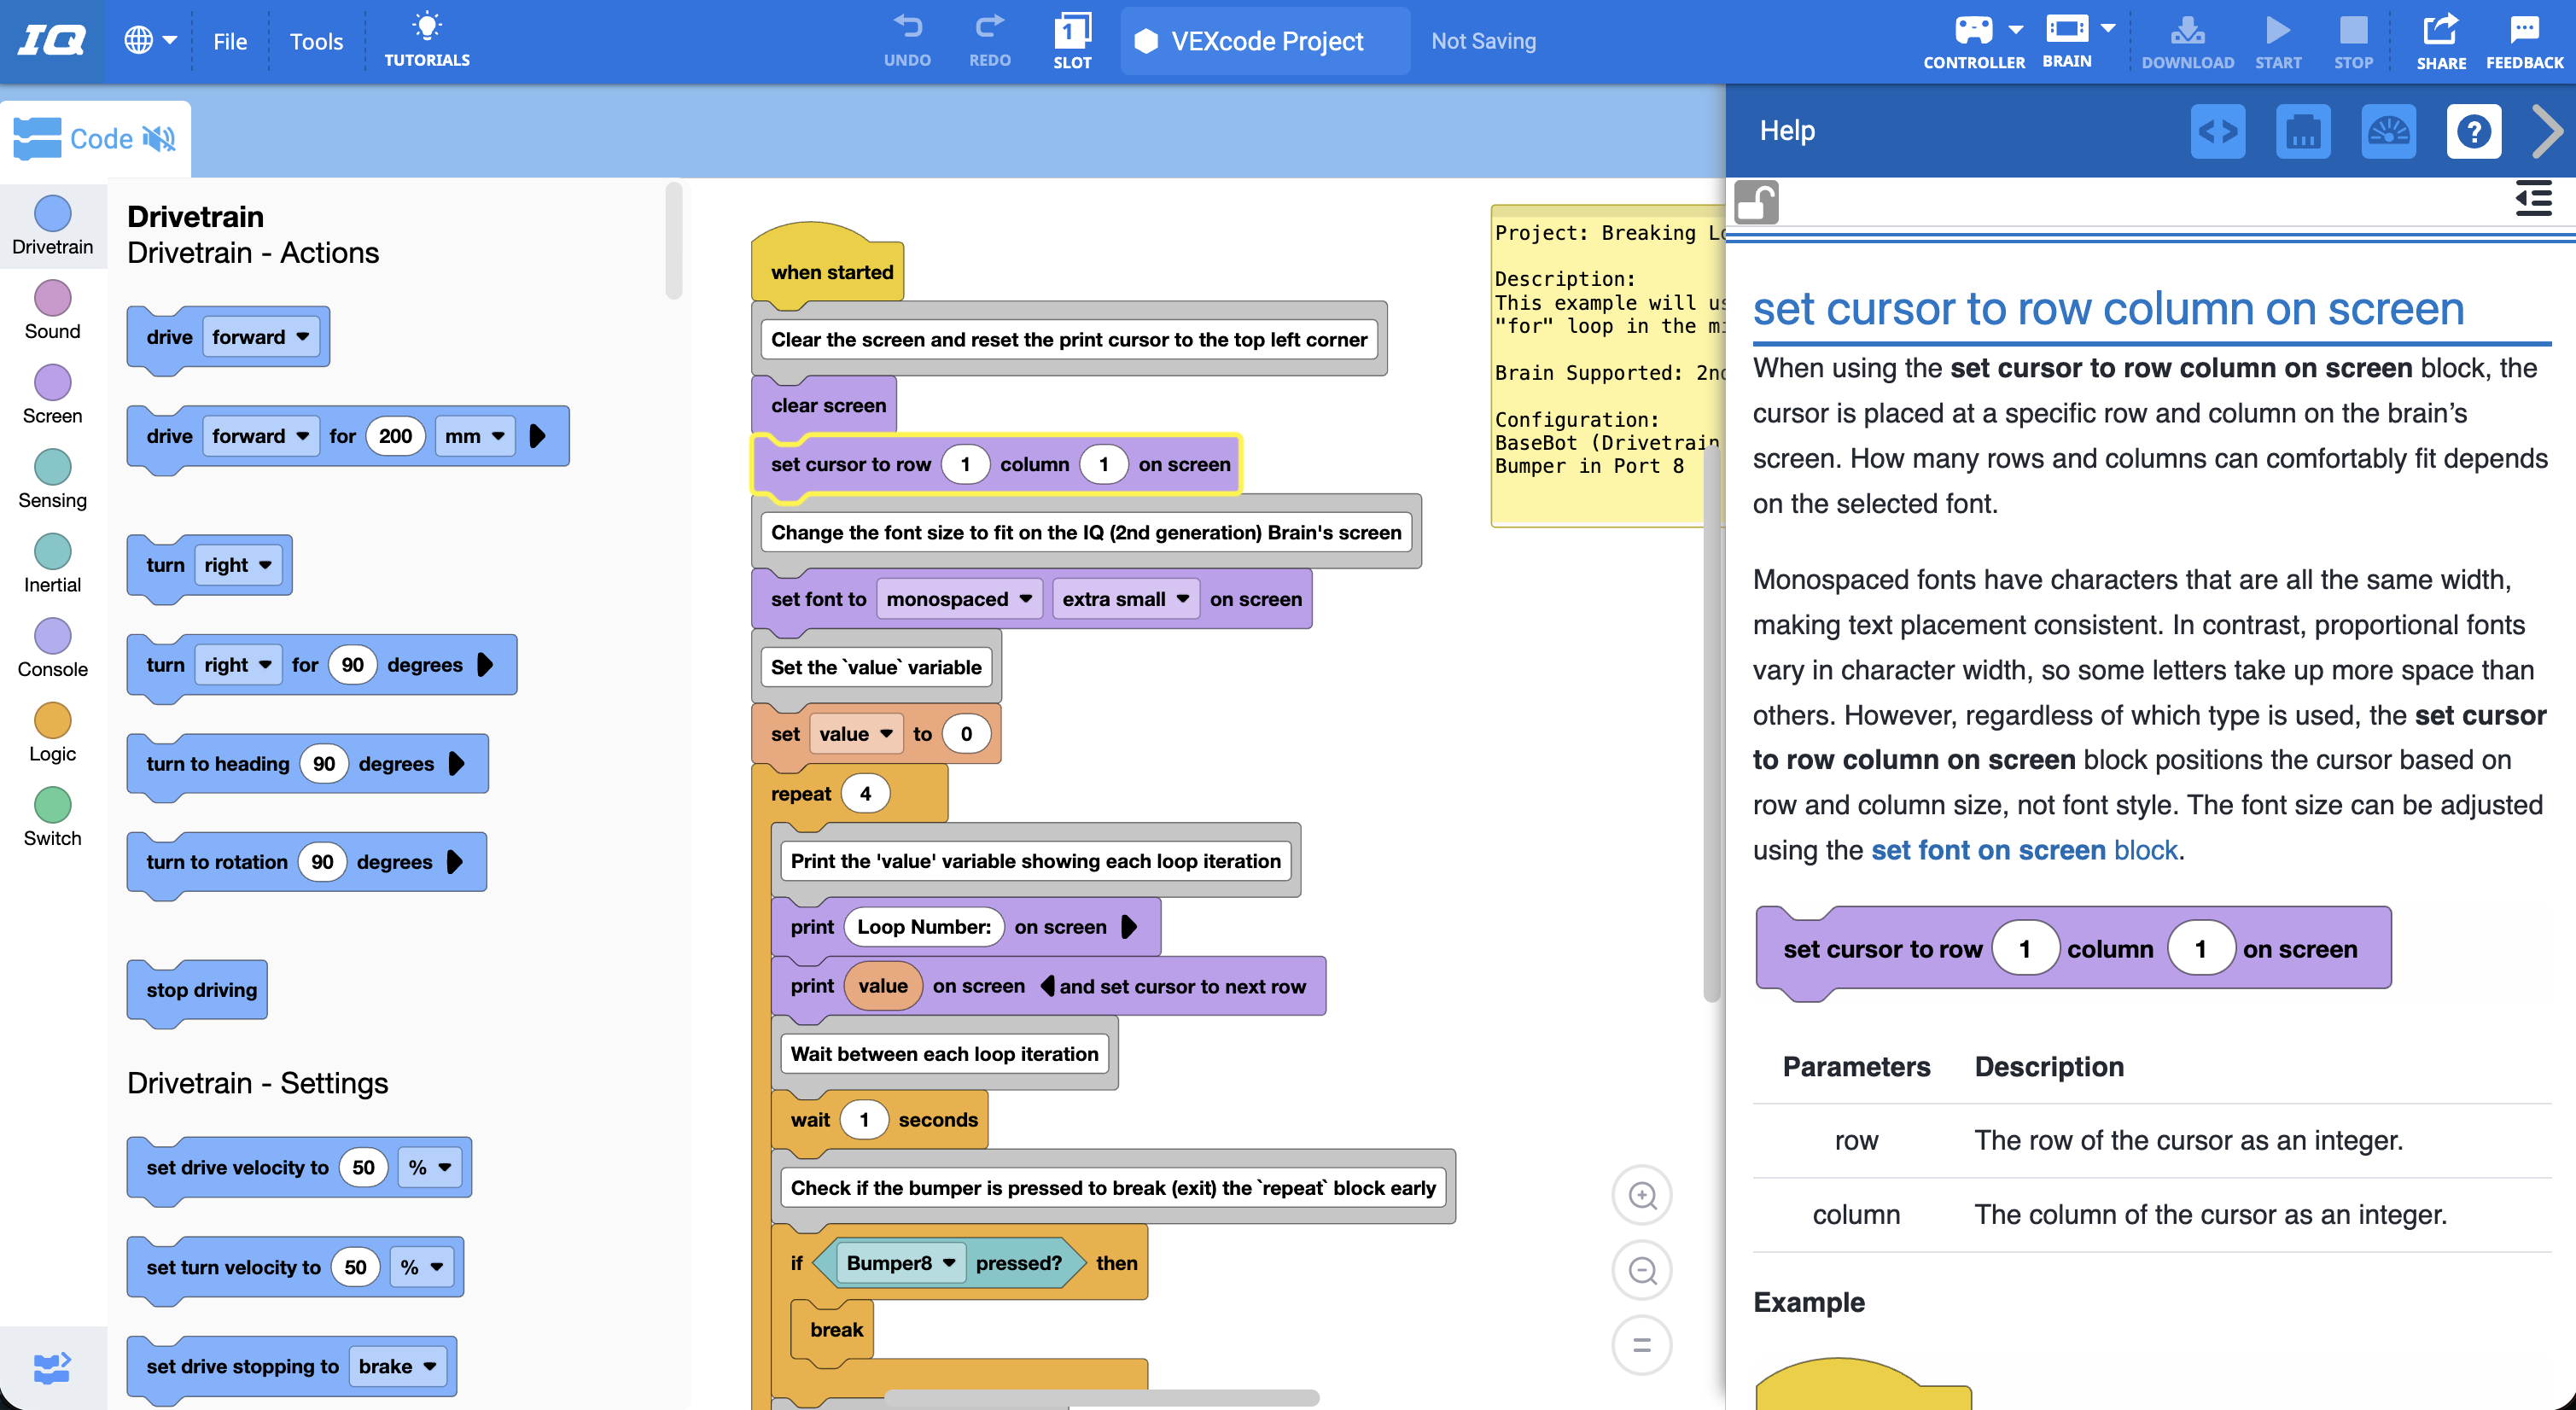Zoom in on the workspace
Screen dimensions: 2576x1410
point(1642,1195)
